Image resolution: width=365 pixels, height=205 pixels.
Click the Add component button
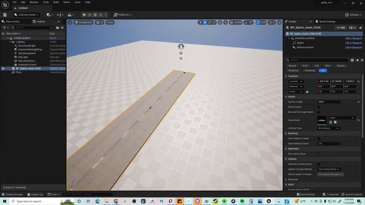340,28
